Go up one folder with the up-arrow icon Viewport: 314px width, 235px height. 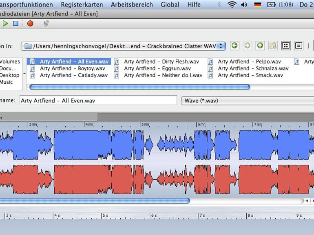pos(260,46)
